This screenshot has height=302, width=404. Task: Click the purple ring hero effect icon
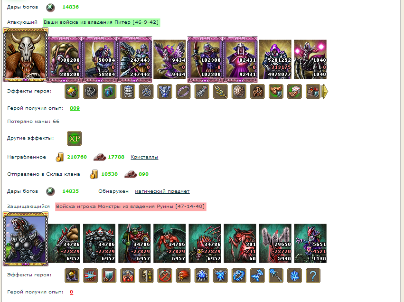pos(183,91)
